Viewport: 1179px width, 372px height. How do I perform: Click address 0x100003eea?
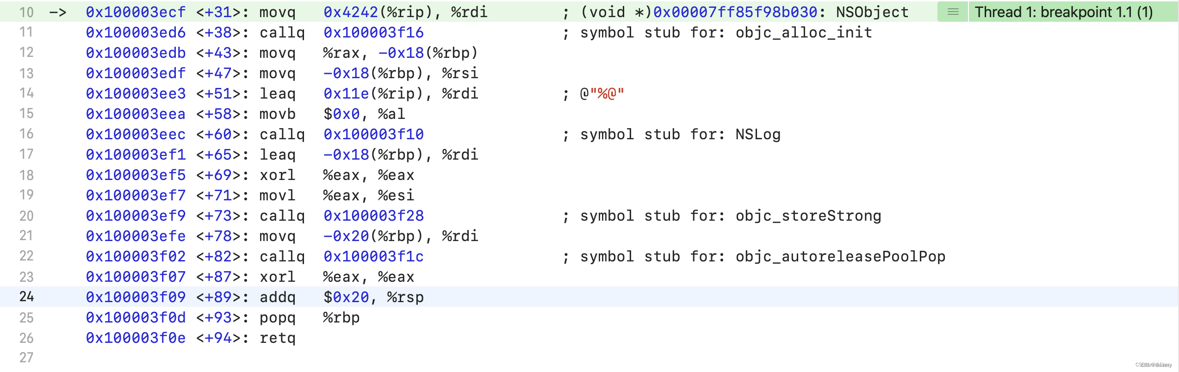click(136, 114)
